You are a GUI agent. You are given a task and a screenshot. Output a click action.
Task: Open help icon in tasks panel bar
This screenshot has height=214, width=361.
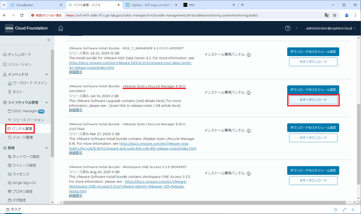tap(335, 209)
